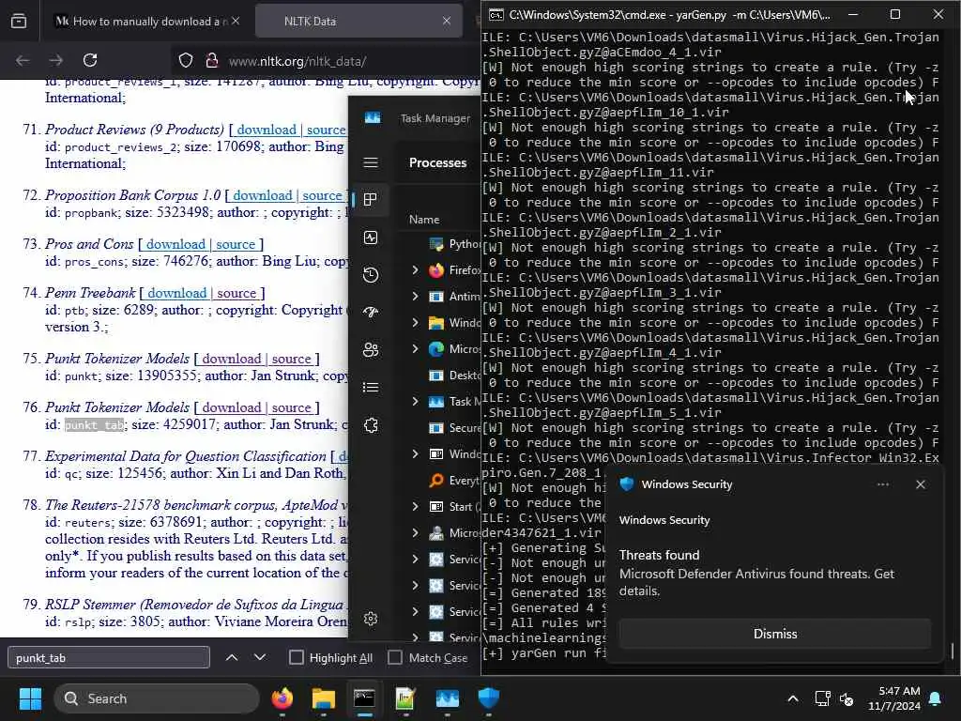The image size is (961, 721).
Task: Go forward in Firefox browser
Action: pos(55,61)
